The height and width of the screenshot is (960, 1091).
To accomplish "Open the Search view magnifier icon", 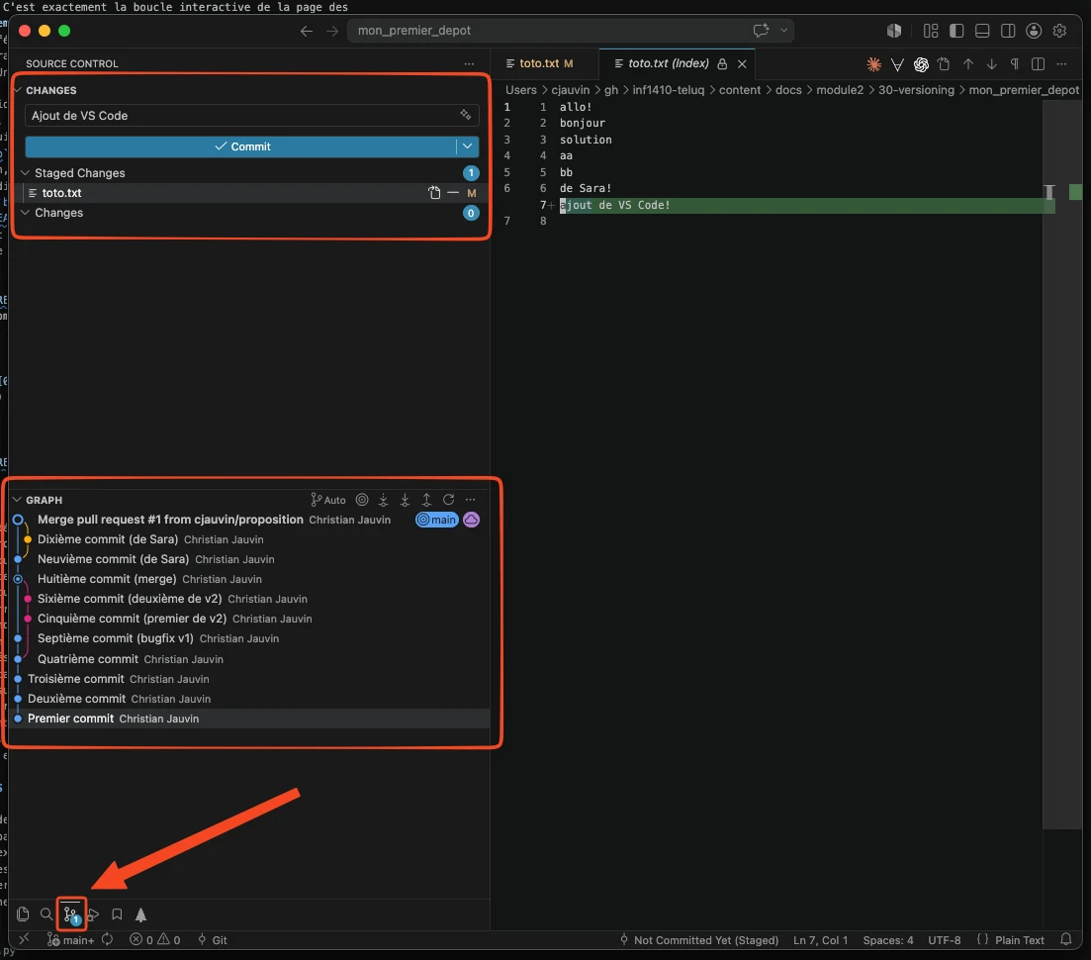I will 45,914.
